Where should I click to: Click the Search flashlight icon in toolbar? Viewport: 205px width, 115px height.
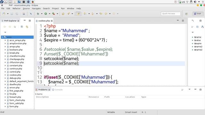click(x=68, y=14)
